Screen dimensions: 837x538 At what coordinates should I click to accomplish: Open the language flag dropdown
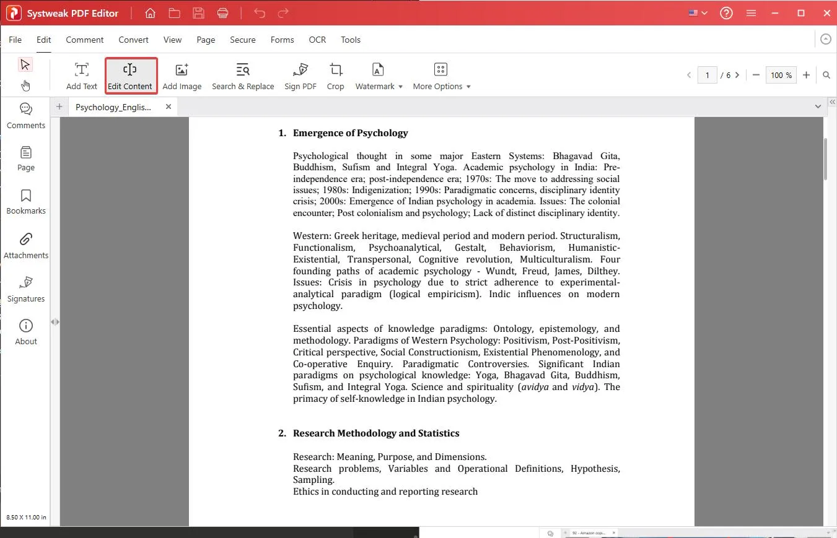(x=698, y=13)
